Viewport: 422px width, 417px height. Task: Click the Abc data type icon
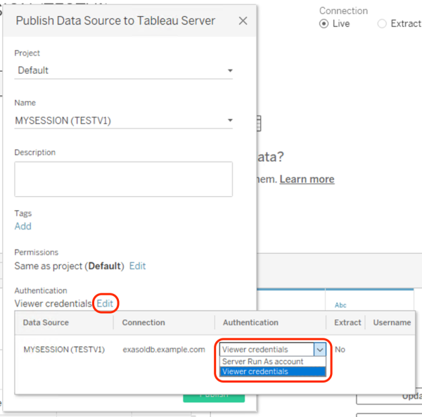(x=340, y=305)
